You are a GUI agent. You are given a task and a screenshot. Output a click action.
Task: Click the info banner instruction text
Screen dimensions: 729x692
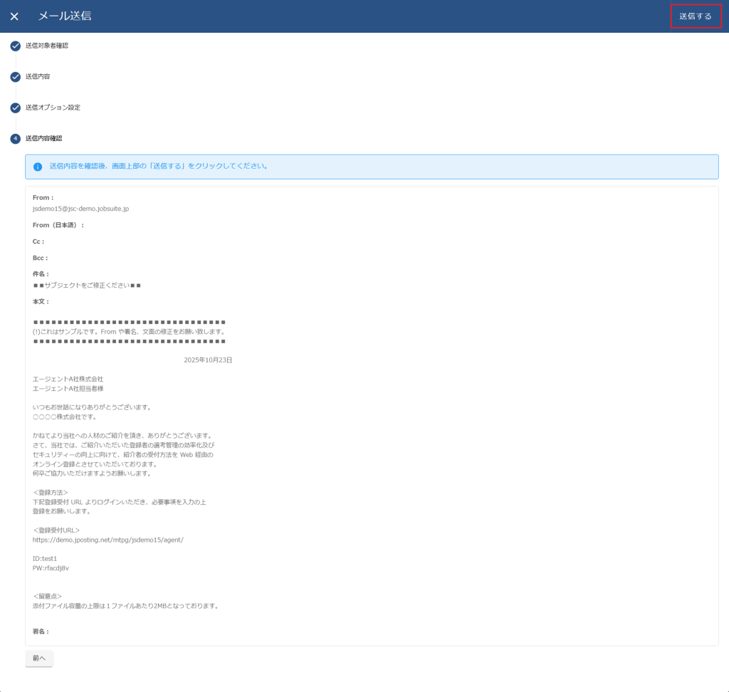(x=159, y=166)
